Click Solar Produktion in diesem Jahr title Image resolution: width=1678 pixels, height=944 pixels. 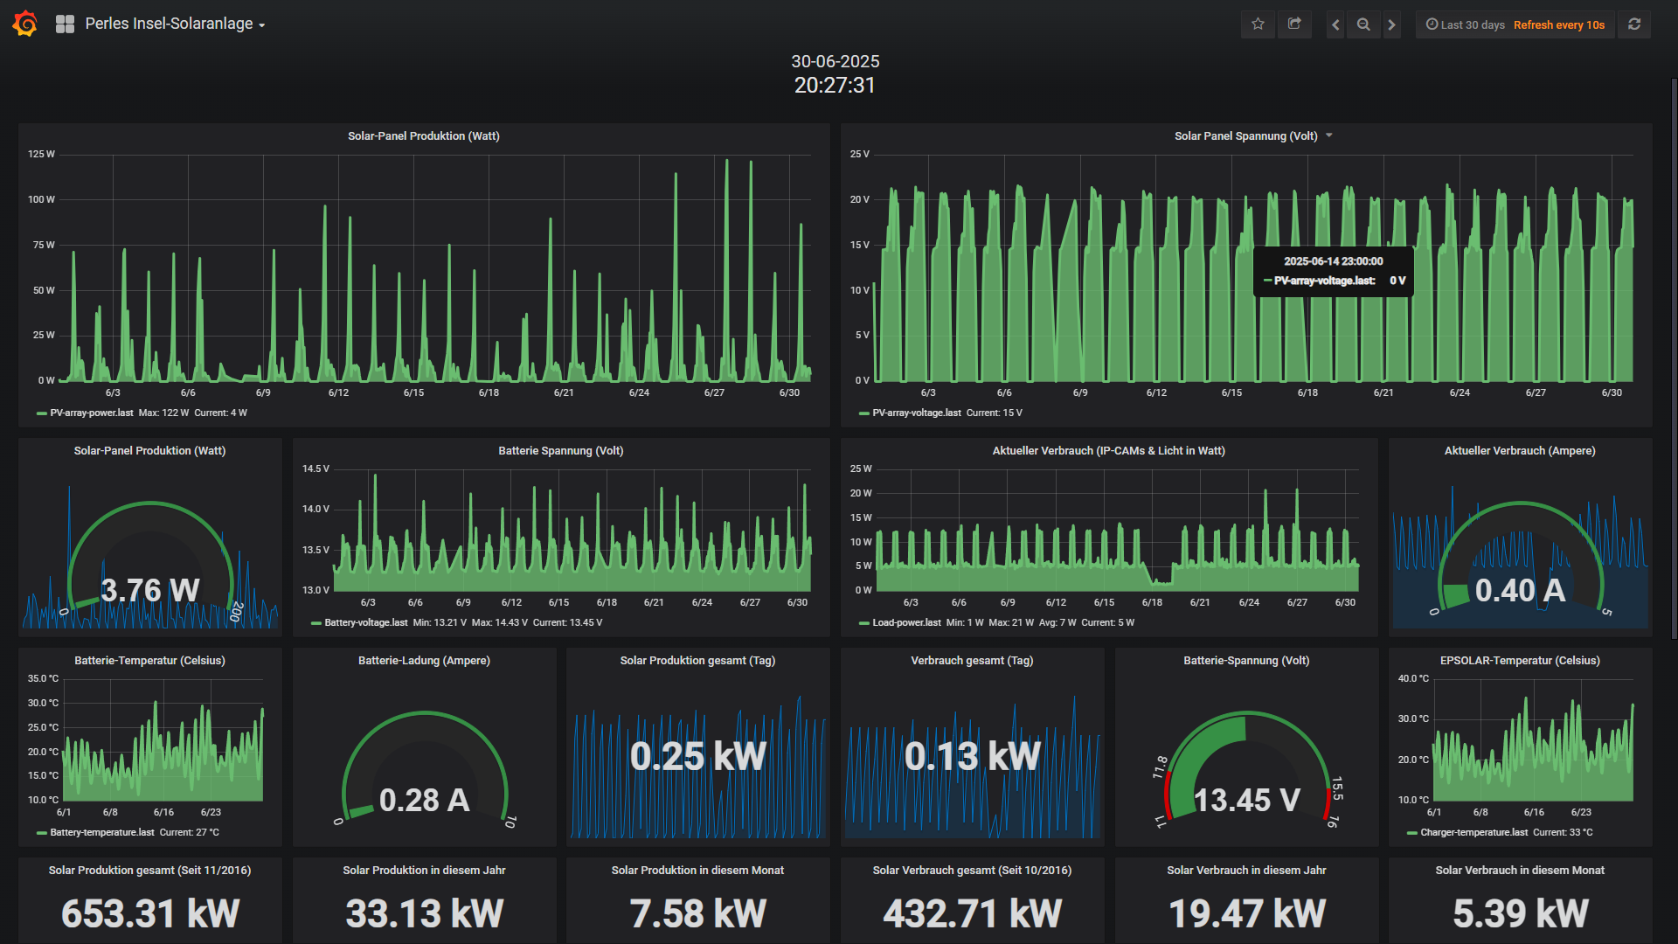tap(424, 870)
